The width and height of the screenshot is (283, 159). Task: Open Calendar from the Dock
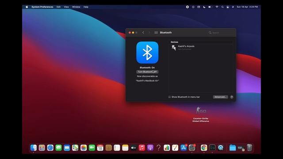click(x=100, y=148)
